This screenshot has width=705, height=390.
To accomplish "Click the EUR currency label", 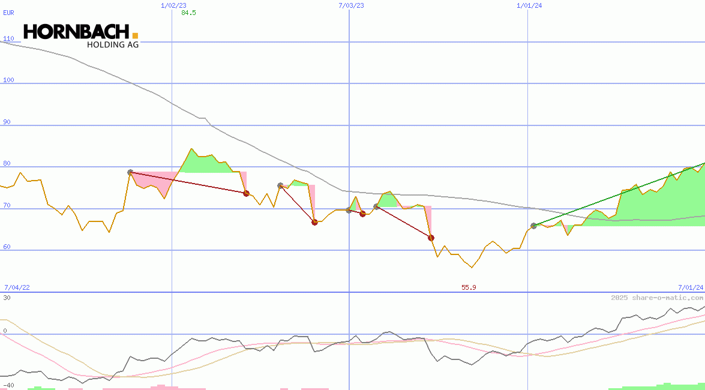I will coord(8,13).
